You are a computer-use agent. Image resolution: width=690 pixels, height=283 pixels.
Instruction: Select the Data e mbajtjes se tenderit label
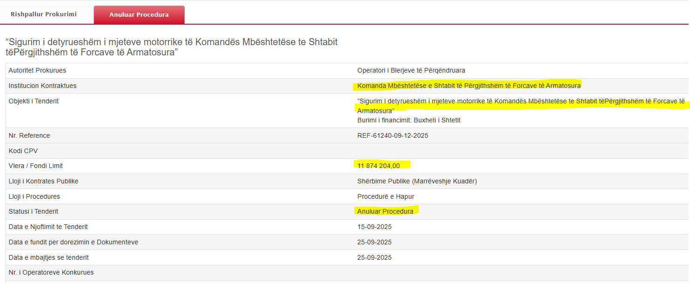pyautogui.click(x=48, y=257)
